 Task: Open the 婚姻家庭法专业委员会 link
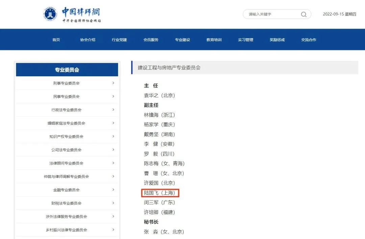[66, 123]
